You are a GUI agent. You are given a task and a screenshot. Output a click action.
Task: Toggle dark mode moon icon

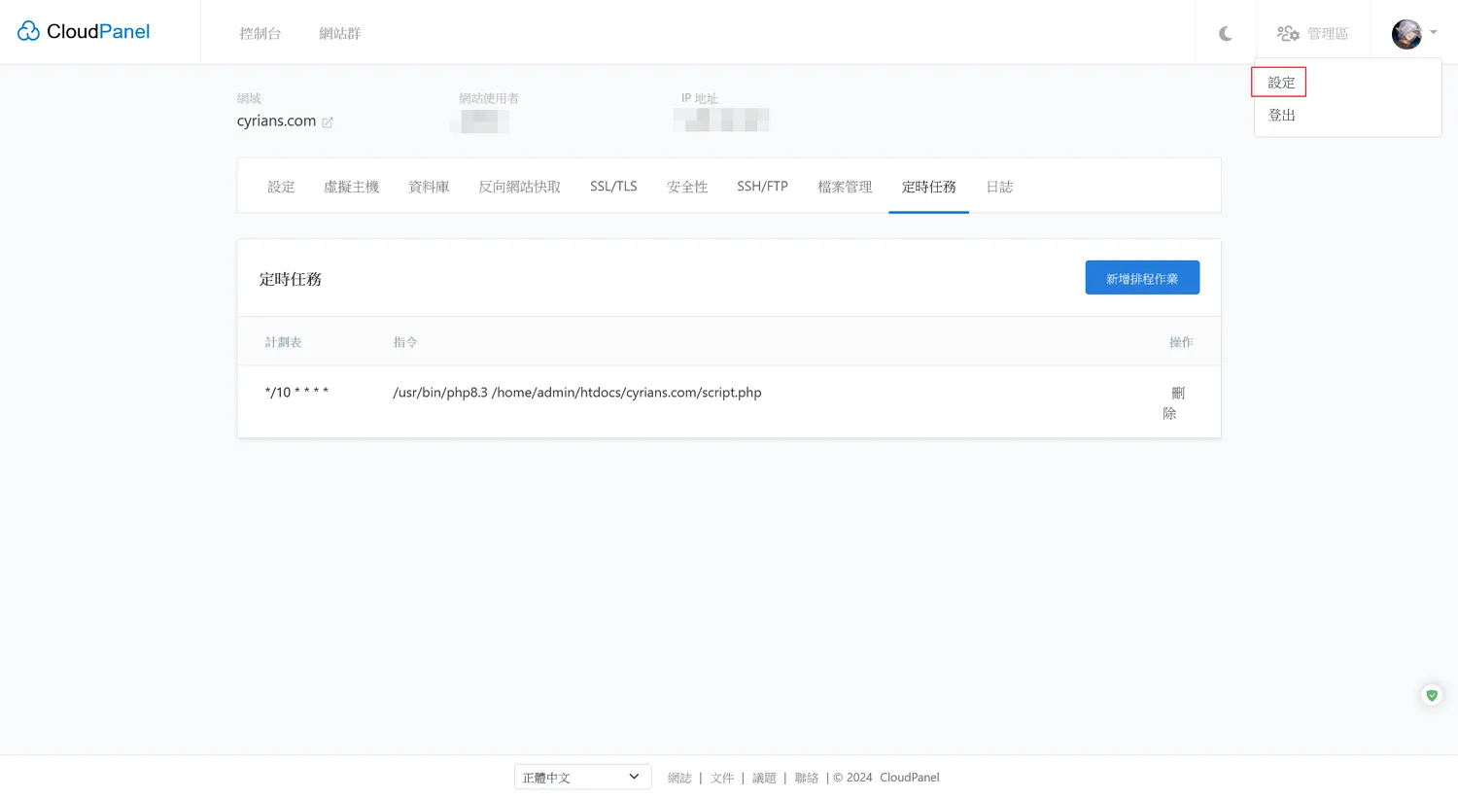[1225, 33]
